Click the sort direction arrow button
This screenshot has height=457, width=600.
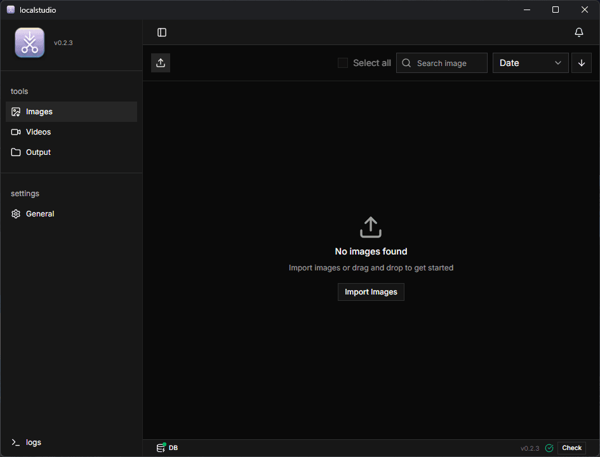pyautogui.click(x=581, y=63)
